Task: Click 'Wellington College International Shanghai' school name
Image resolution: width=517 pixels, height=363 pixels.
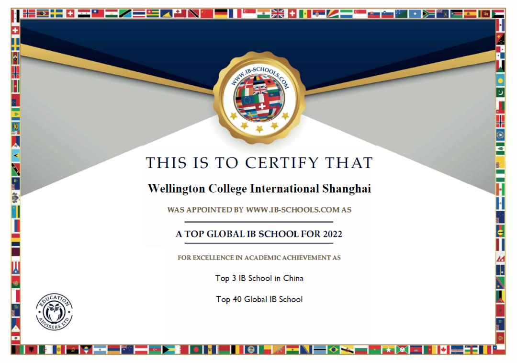Action: click(259, 189)
